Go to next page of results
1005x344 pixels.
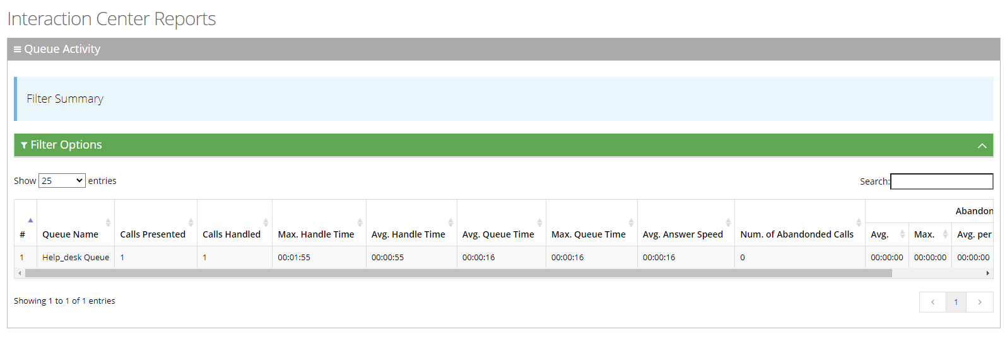[979, 302]
